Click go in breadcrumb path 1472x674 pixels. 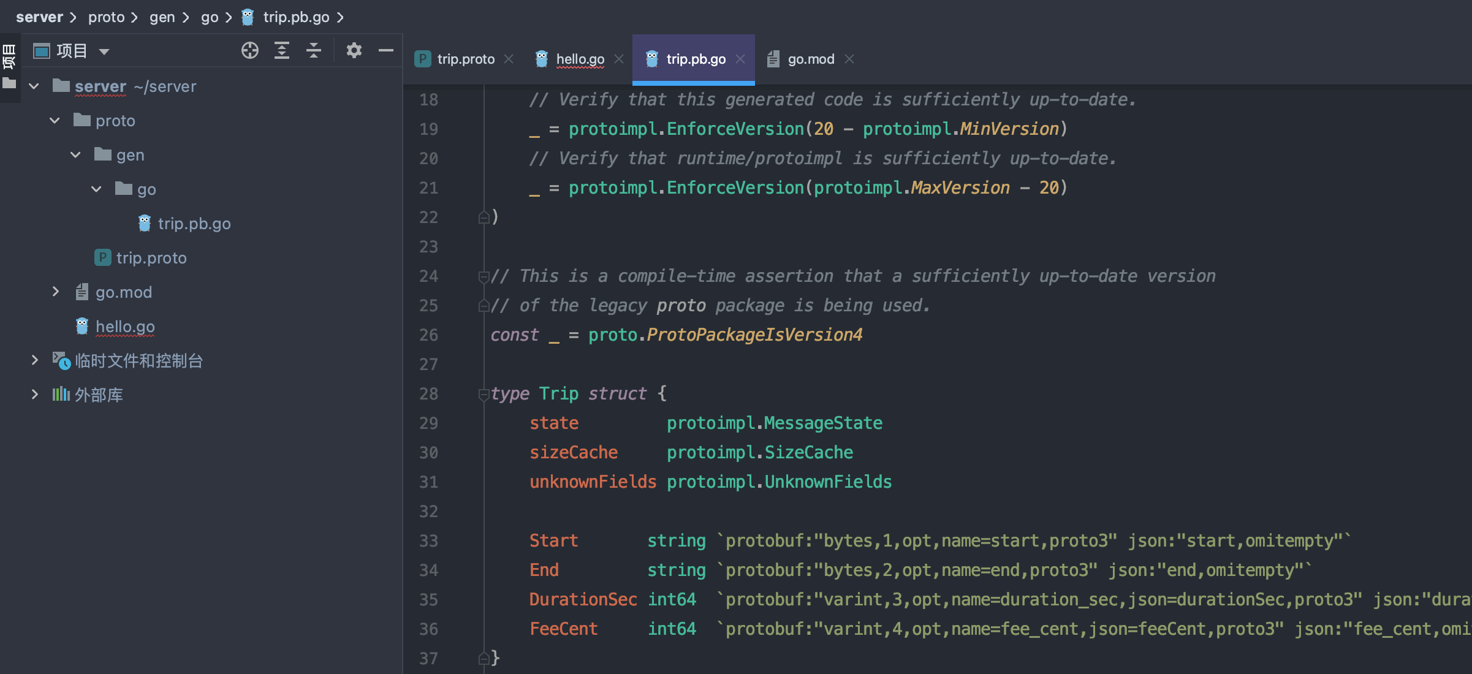(x=210, y=17)
